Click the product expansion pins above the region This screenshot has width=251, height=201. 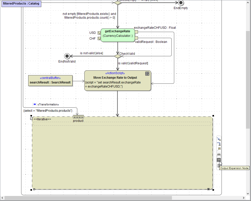pyautogui.click(x=78, y=117)
